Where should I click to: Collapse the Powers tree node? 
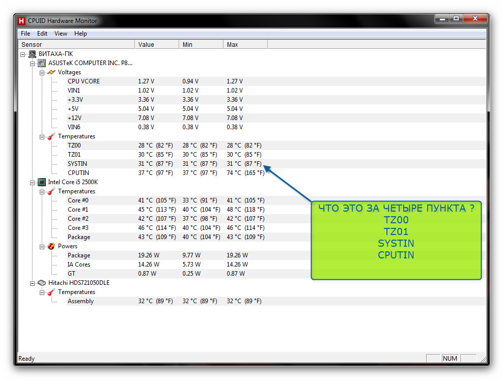[x=42, y=247]
